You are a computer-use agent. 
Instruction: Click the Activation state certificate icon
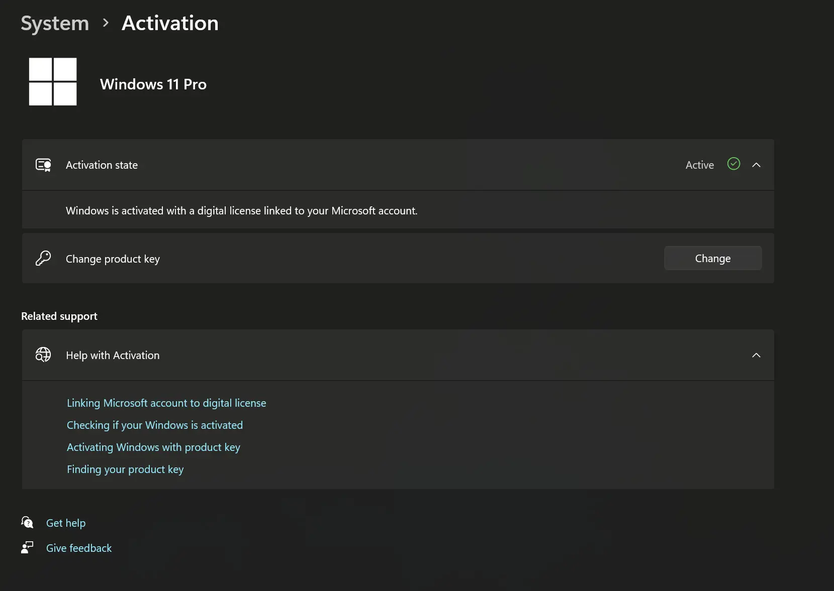point(43,165)
